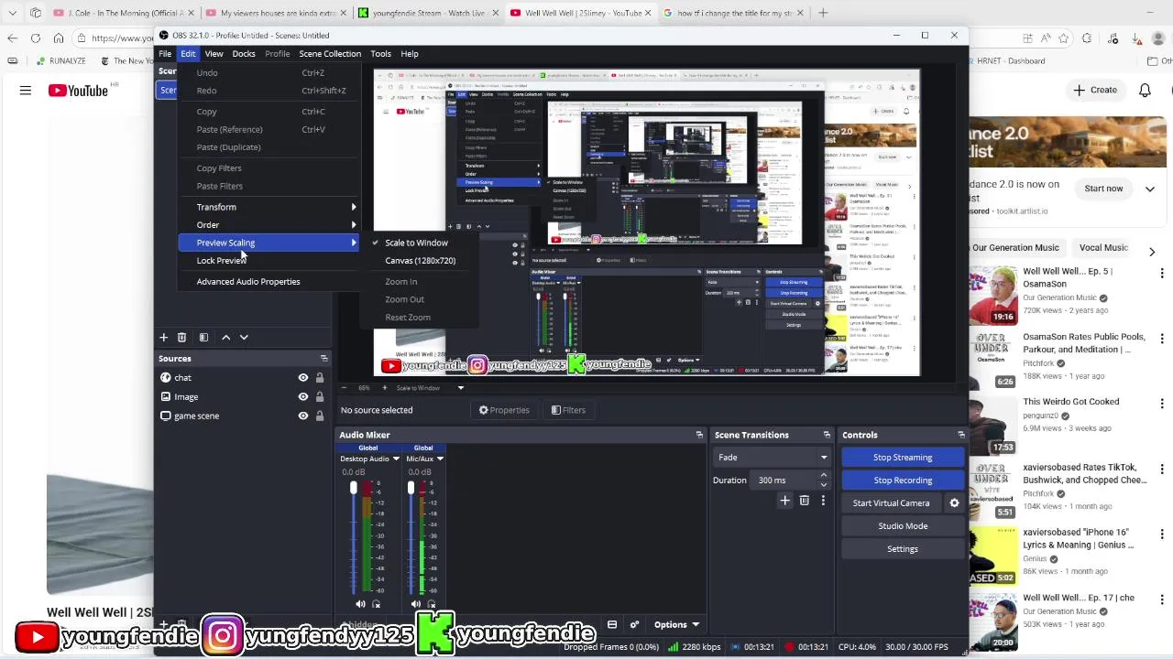Open Scene Collection menu
Viewport: 1173px width, 659px height.
[330, 54]
